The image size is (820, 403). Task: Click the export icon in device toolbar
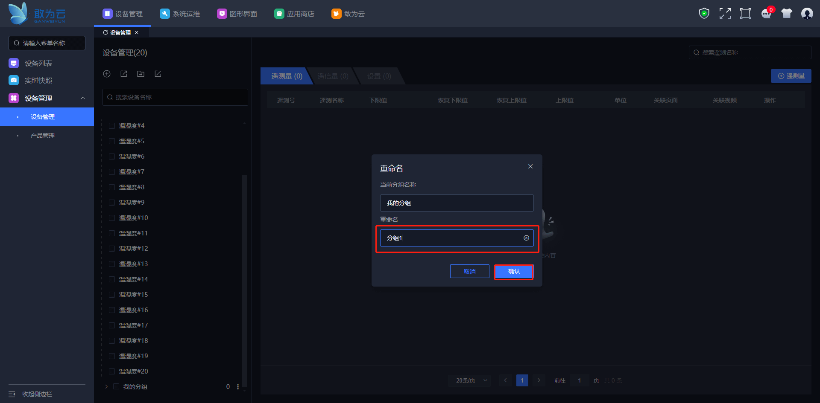click(x=124, y=74)
